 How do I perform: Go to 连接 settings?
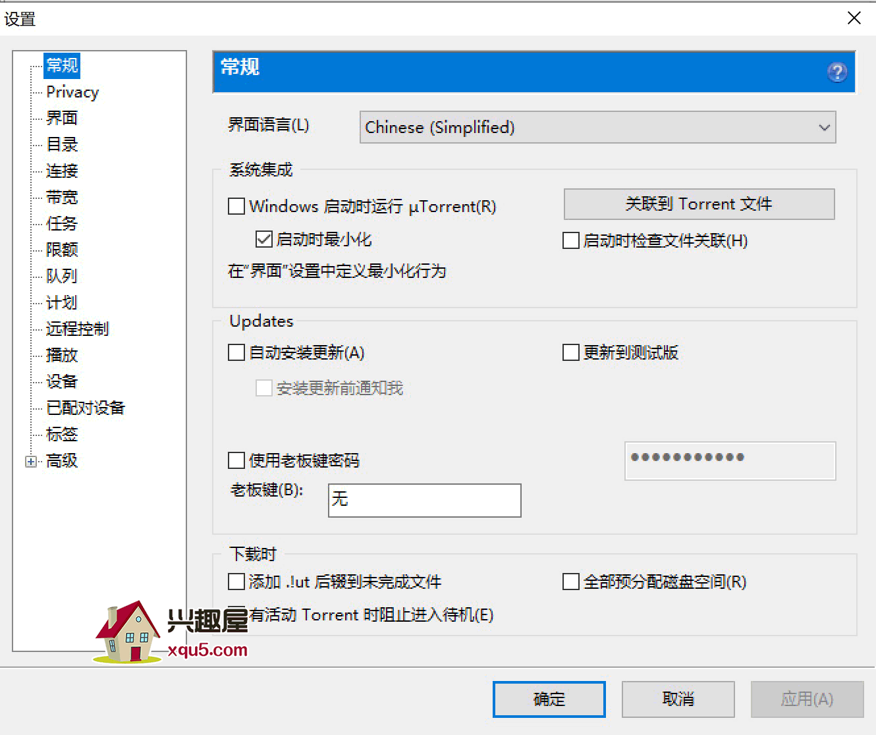pyautogui.click(x=62, y=171)
